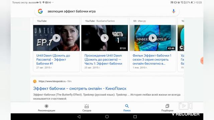The width and height of the screenshot is (214, 120).
Task: Click the 43:46 duration badge
Action: (171, 48)
